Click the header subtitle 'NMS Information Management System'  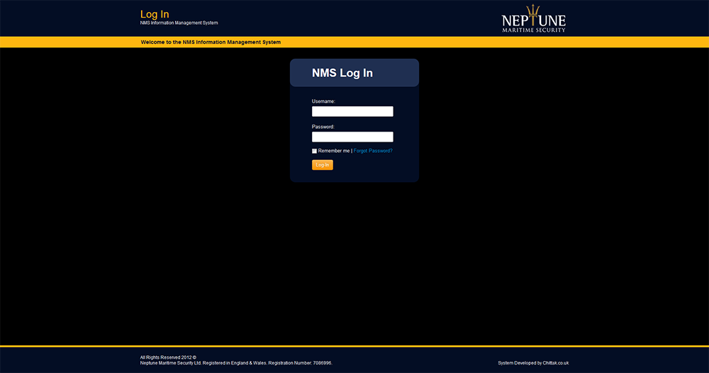point(179,23)
